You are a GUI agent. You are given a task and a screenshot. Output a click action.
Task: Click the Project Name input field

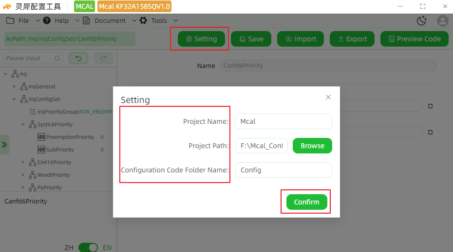tap(283, 121)
